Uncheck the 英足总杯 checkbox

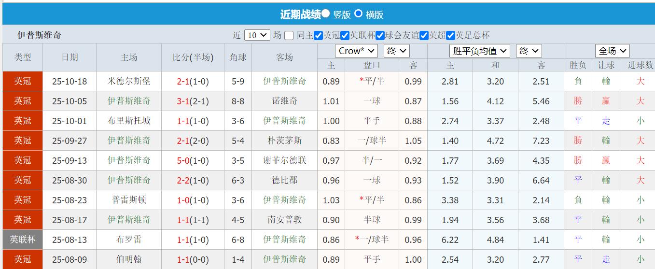(451, 35)
